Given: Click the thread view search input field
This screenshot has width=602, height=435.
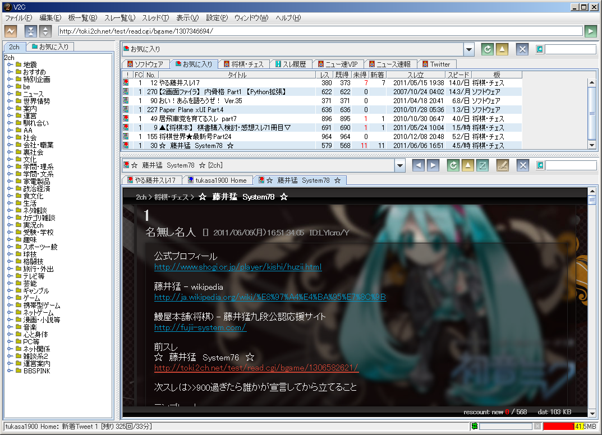Looking at the screenshot, I should (571, 165).
